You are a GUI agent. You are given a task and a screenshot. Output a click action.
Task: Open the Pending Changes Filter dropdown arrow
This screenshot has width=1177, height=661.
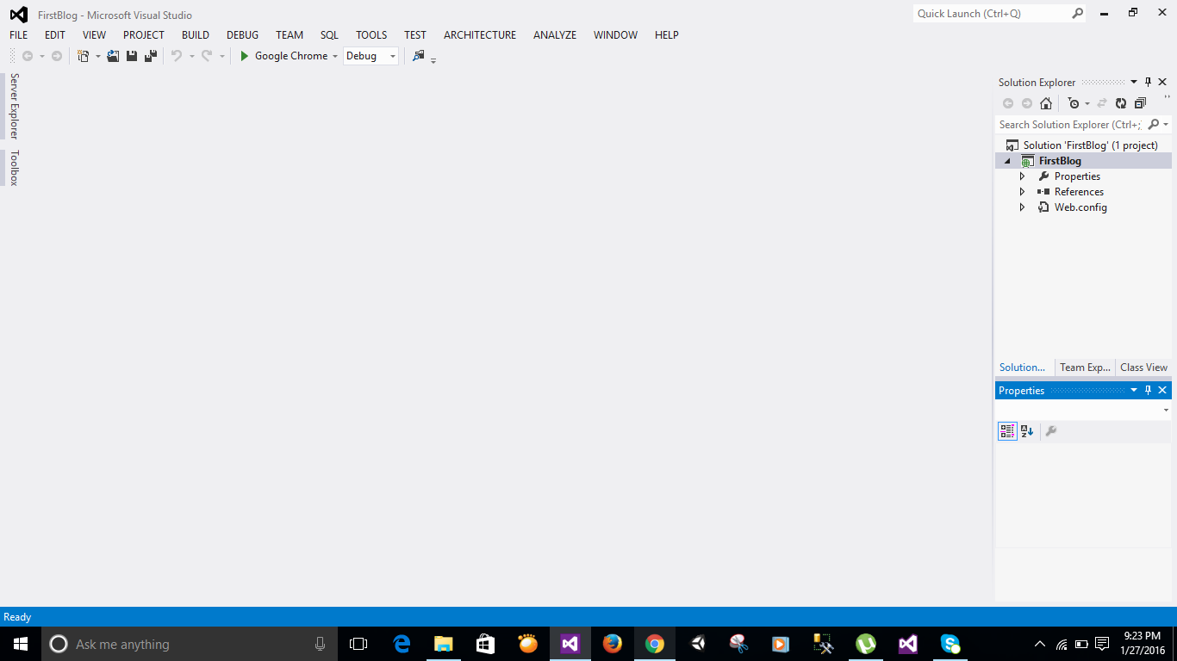point(1087,104)
